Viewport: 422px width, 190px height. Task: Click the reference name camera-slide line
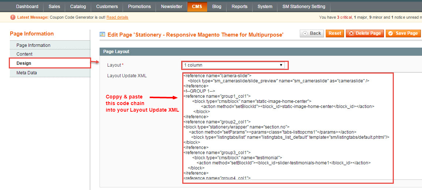tap(217, 76)
